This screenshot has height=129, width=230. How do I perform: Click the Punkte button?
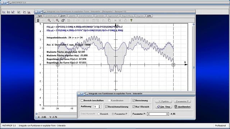coord(164,101)
